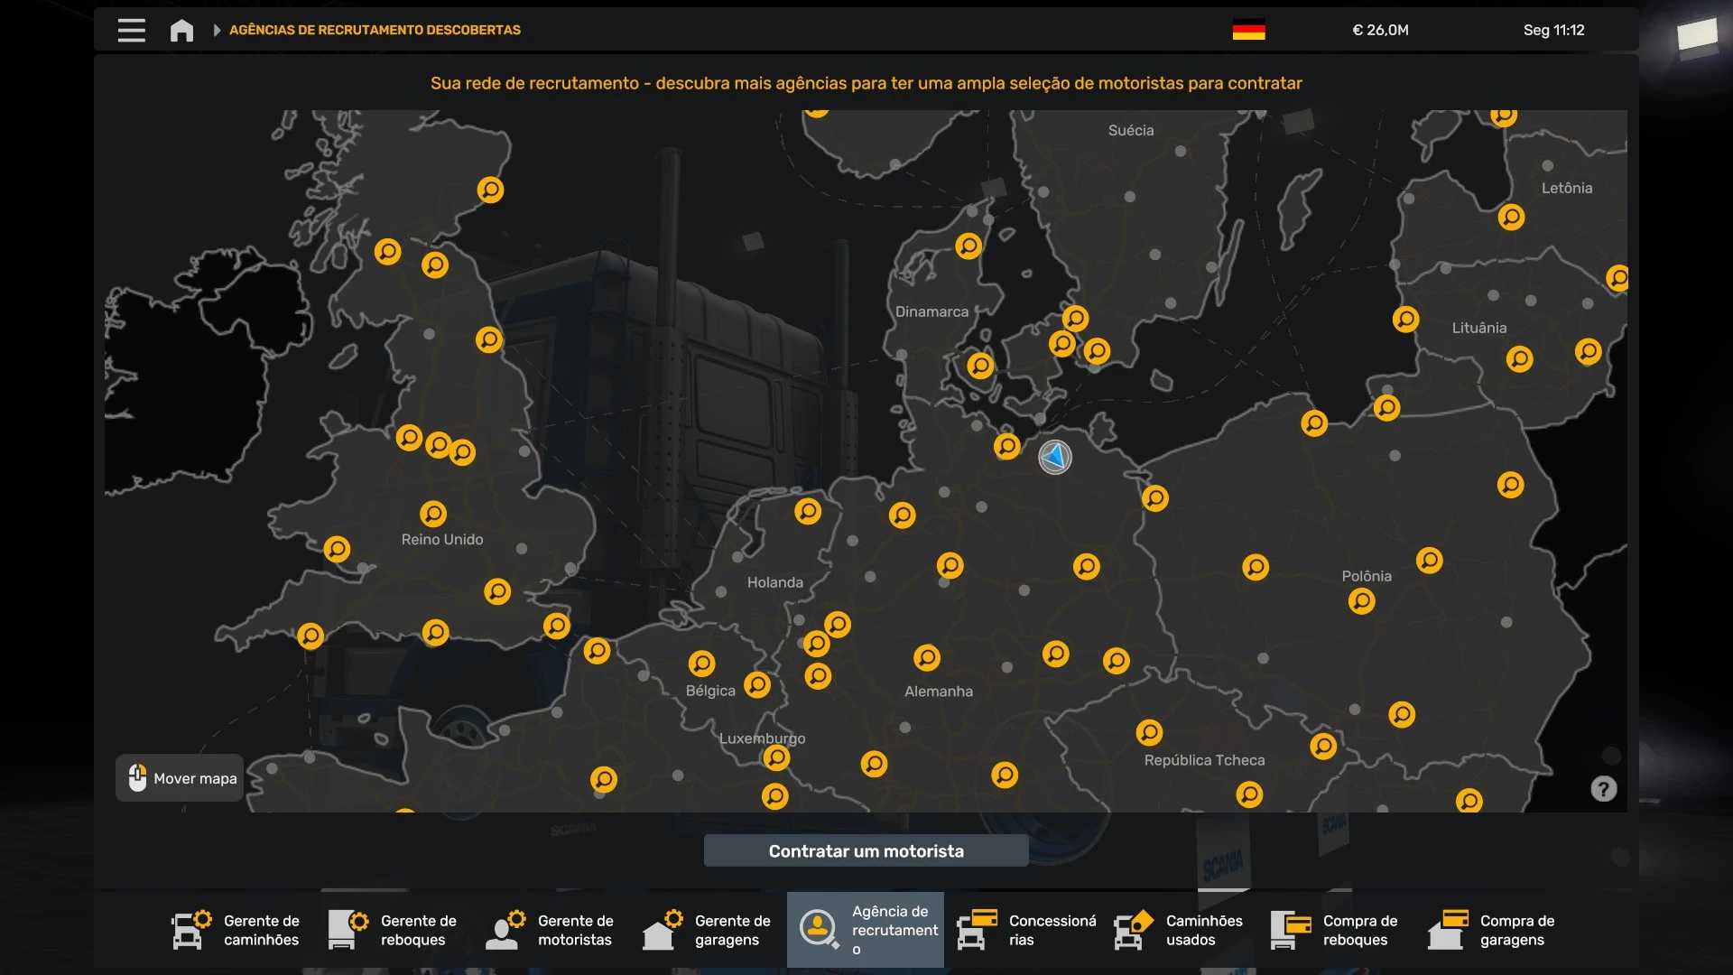
Task: Open Caminhões usados tab
Action: click(x=1178, y=930)
